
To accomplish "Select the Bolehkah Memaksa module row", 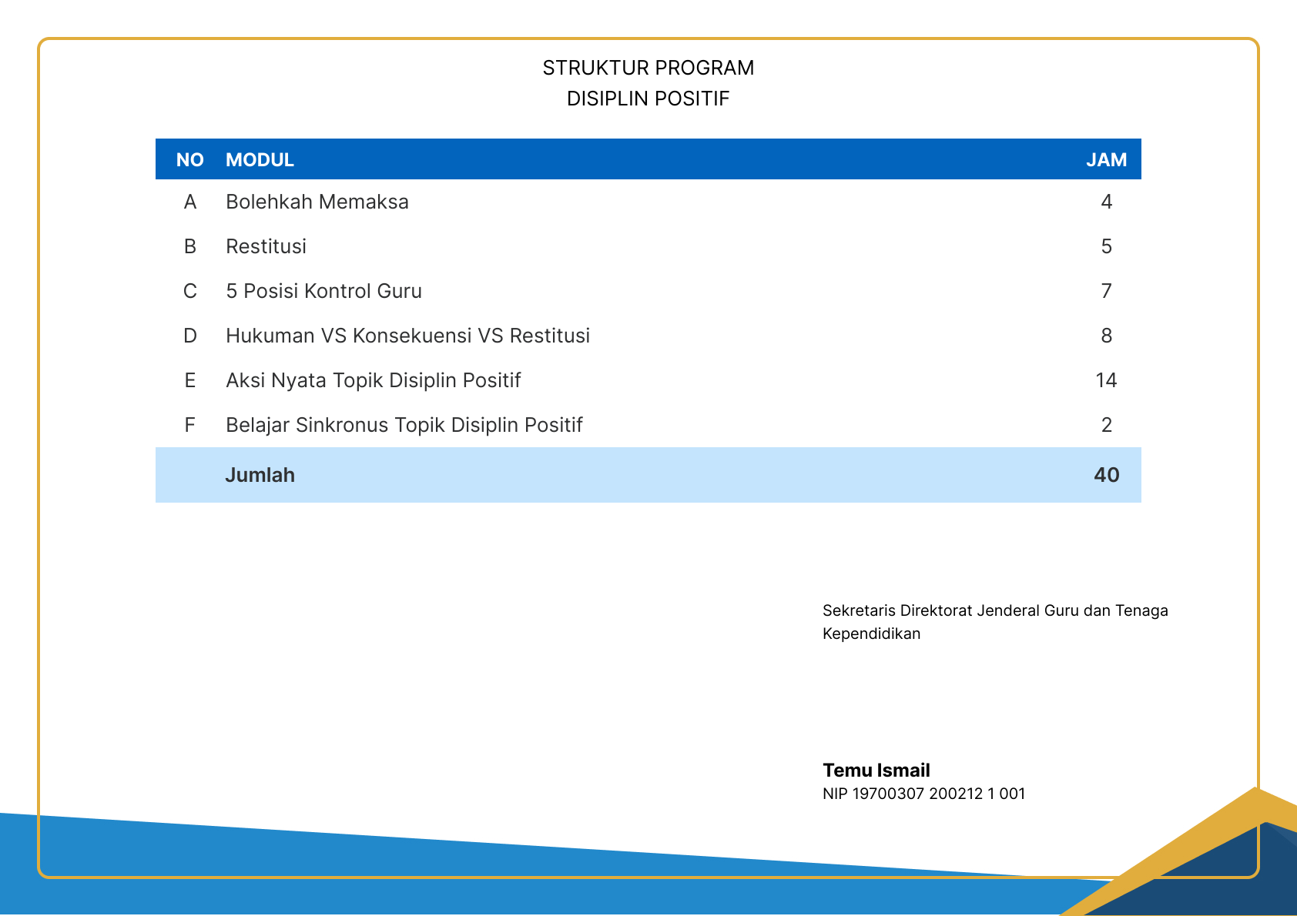I will (x=317, y=202).
